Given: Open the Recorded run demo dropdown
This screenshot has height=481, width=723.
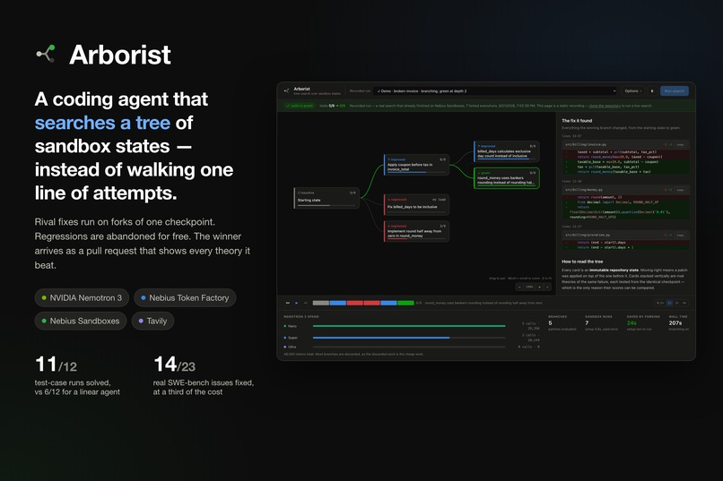Looking at the screenshot, I should (496, 91).
